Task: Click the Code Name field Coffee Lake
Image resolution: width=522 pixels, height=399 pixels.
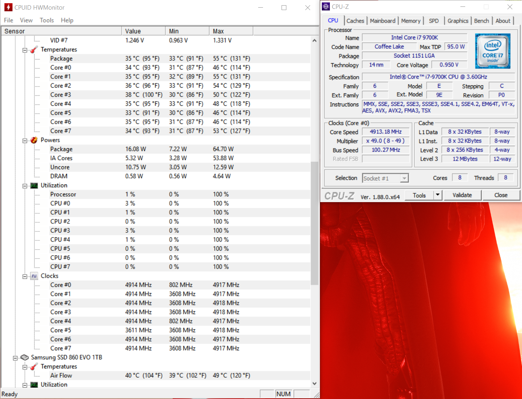Action: click(x=389, y=47)
